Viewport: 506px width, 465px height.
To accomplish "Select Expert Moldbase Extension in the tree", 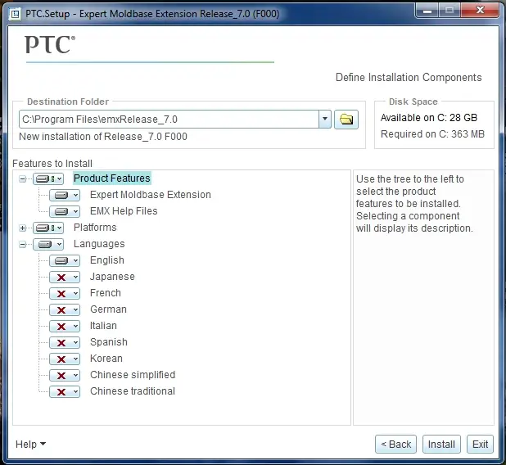I will (x=151, y=195).
